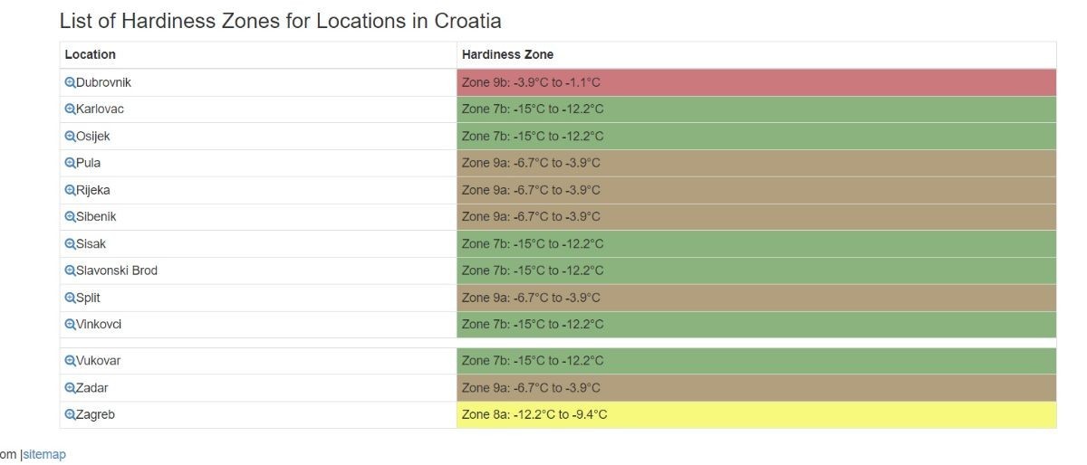This screenshot has height=465, width=1087.
Task: Go to the Vukovar location page
Action: click(98, 361)
